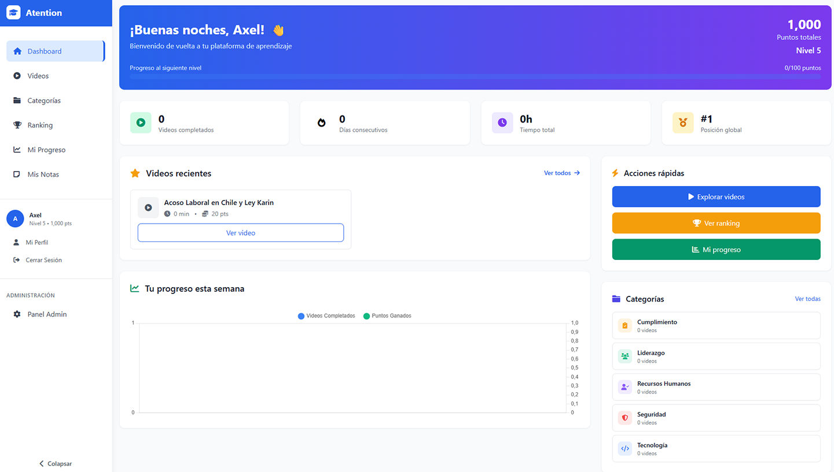
Task: Select the Categorías sidebar icon
Action: click(16, 100)
